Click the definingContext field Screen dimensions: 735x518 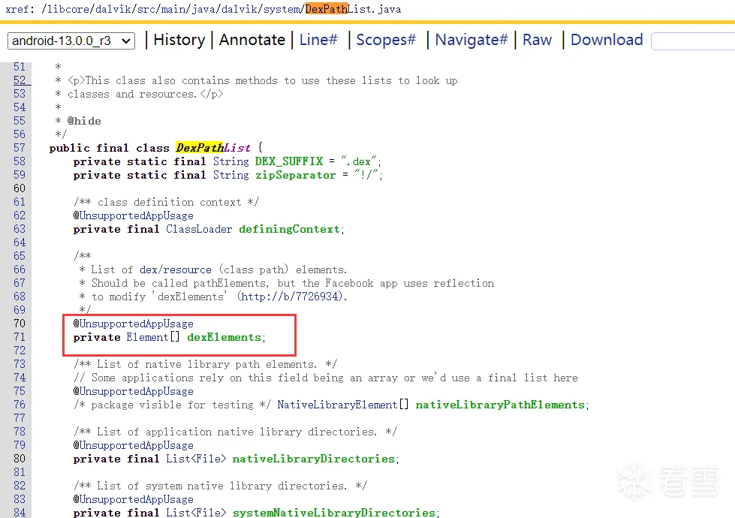point(289,229)
